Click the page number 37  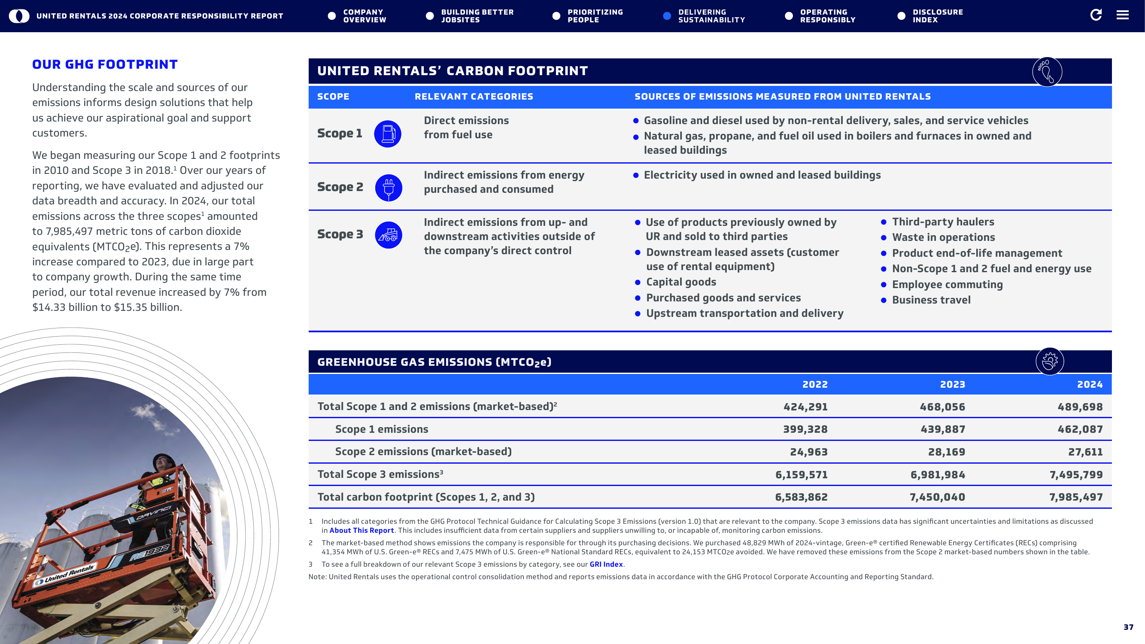click(x=1129, y=627)
